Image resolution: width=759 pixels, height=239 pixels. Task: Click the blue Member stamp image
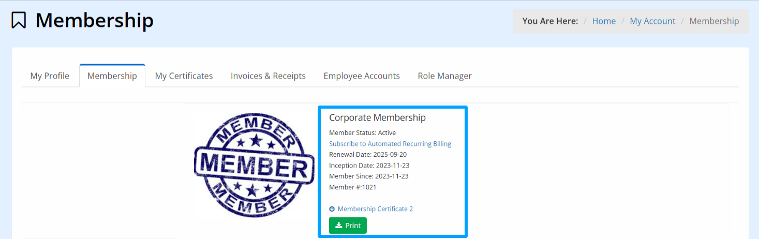click(x=254, y=165)
